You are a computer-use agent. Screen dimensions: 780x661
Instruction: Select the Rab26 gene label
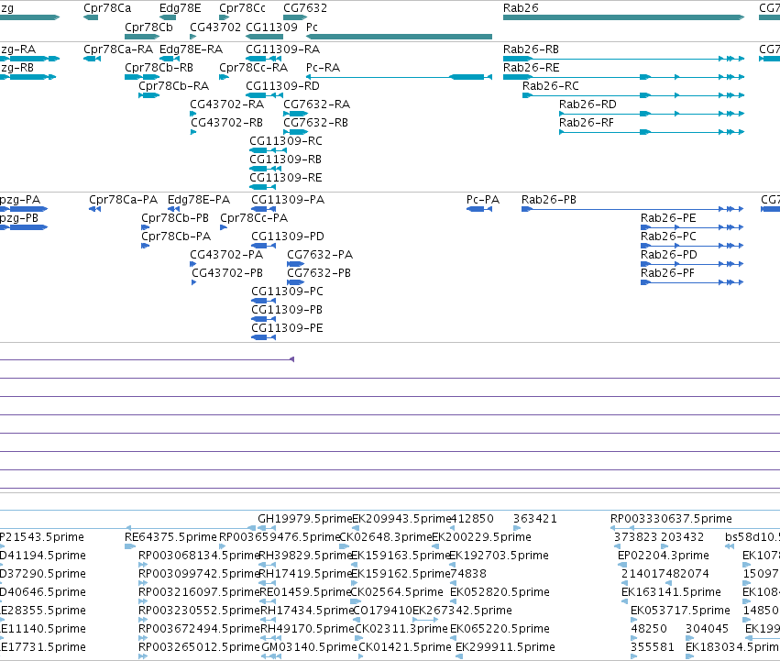[x=521, y=8]
